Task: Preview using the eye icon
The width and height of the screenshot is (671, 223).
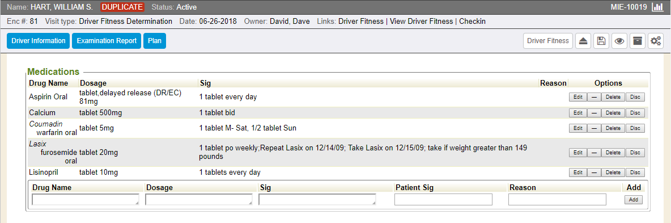Action: tap(619, 41)
